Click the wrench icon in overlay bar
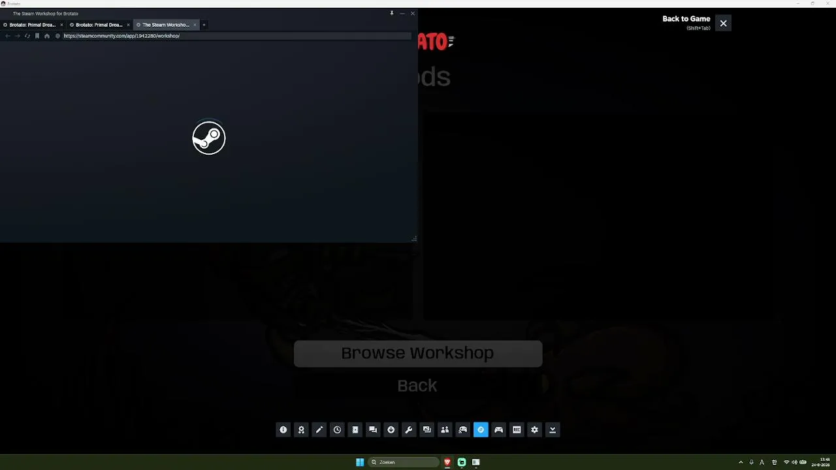 [409, 430]
